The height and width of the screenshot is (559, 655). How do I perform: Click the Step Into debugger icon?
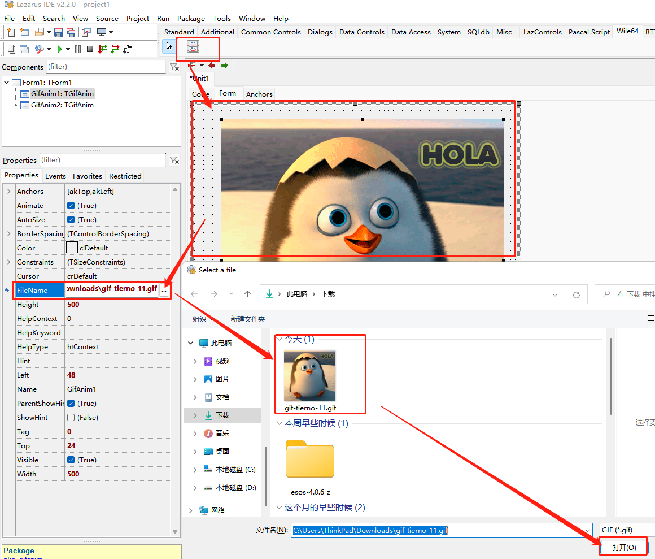coord(102,49)
